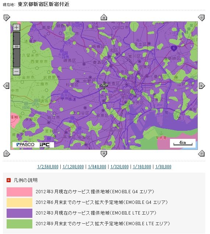The height and width of the screenshot is (234, 210).
Task: Click the green LTE expansion legend swatch
Action: (x=19, y=224)
